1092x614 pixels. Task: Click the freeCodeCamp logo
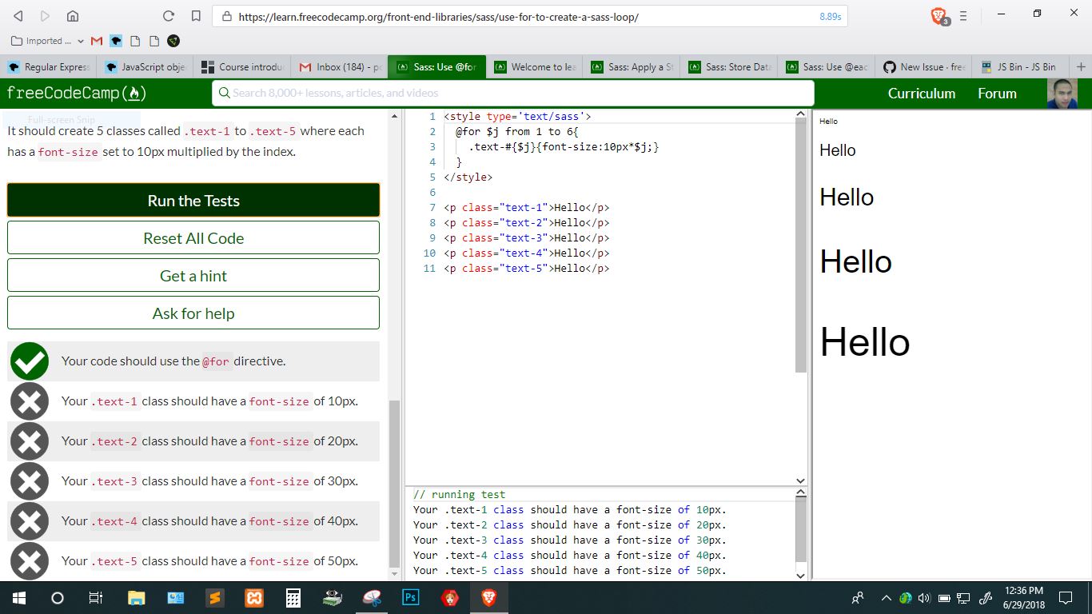pos(76,93)
